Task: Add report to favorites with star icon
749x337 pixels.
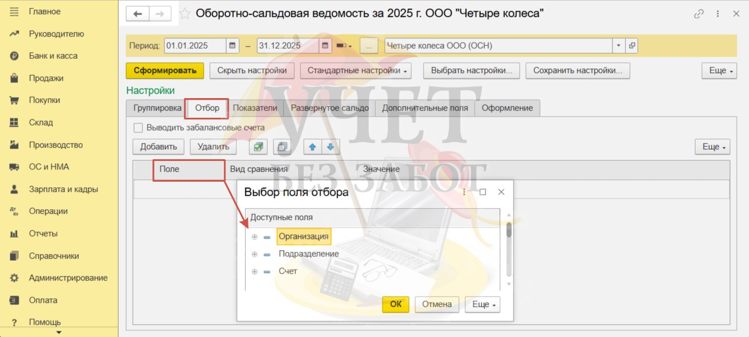Action: tap(184, 13)
